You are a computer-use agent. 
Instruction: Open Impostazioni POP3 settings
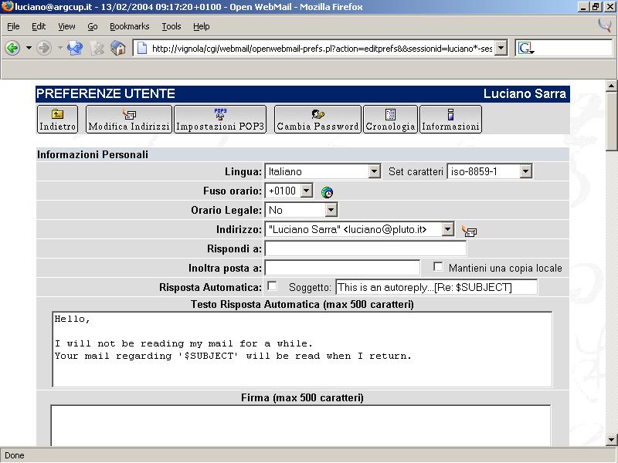pos(220,120)
